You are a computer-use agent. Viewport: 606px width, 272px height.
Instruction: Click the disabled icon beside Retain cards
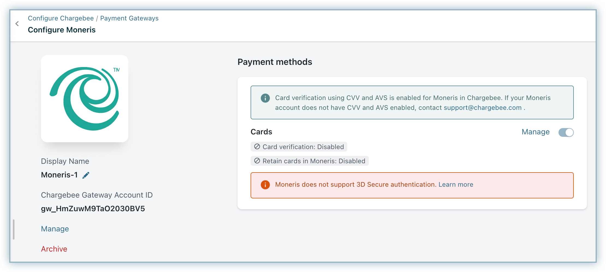(x=257, y=161)
